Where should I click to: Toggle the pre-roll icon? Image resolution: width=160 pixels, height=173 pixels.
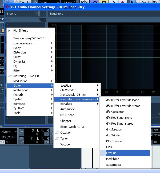(47, 134)
